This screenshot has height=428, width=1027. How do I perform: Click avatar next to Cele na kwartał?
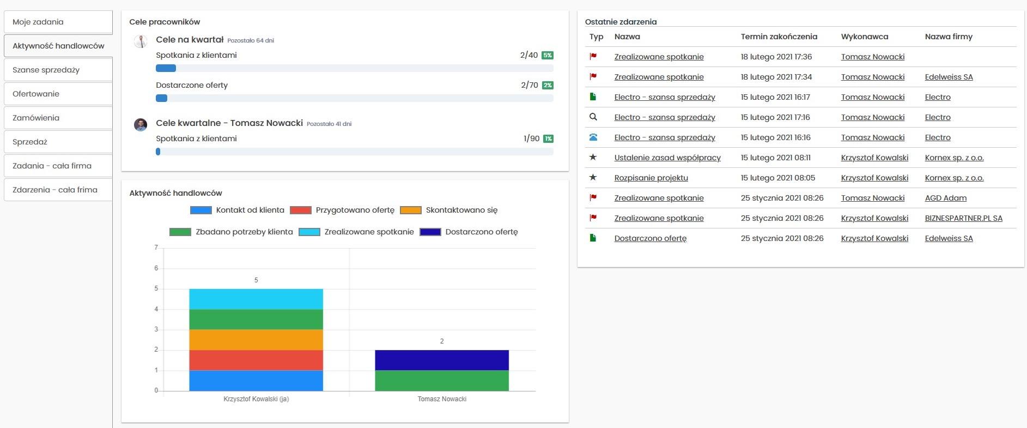pyautogui.click(x=141, y=41)
